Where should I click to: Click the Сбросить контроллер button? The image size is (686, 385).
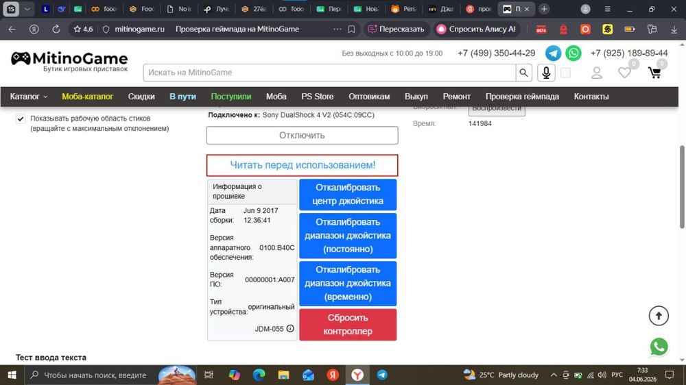(x=348, y=325)
